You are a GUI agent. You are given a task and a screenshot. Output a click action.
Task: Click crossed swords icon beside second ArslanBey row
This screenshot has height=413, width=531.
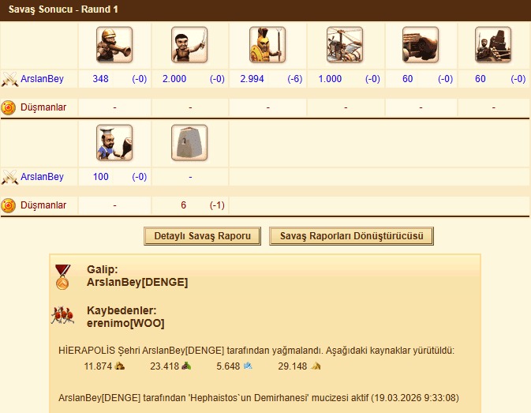9,177
